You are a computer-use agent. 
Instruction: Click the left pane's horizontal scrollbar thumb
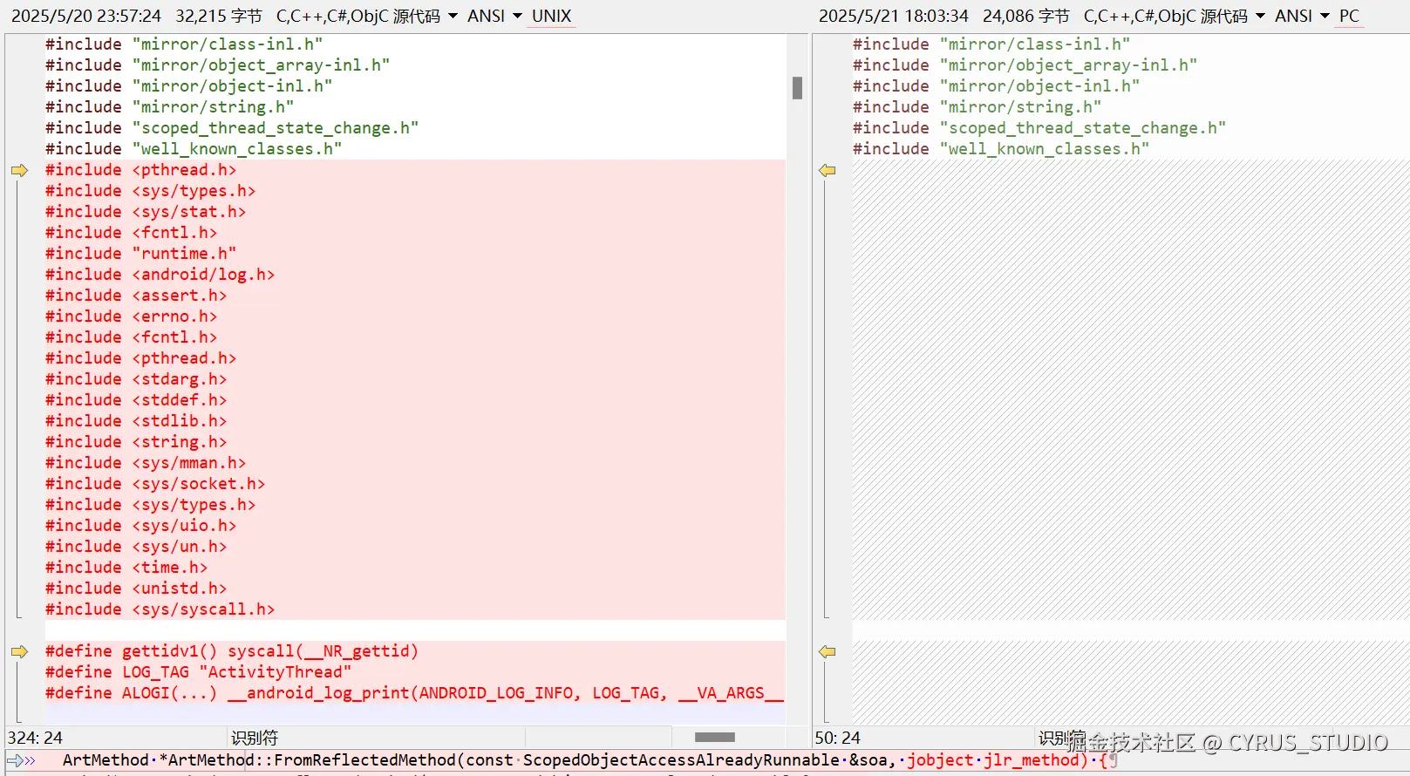715,737
